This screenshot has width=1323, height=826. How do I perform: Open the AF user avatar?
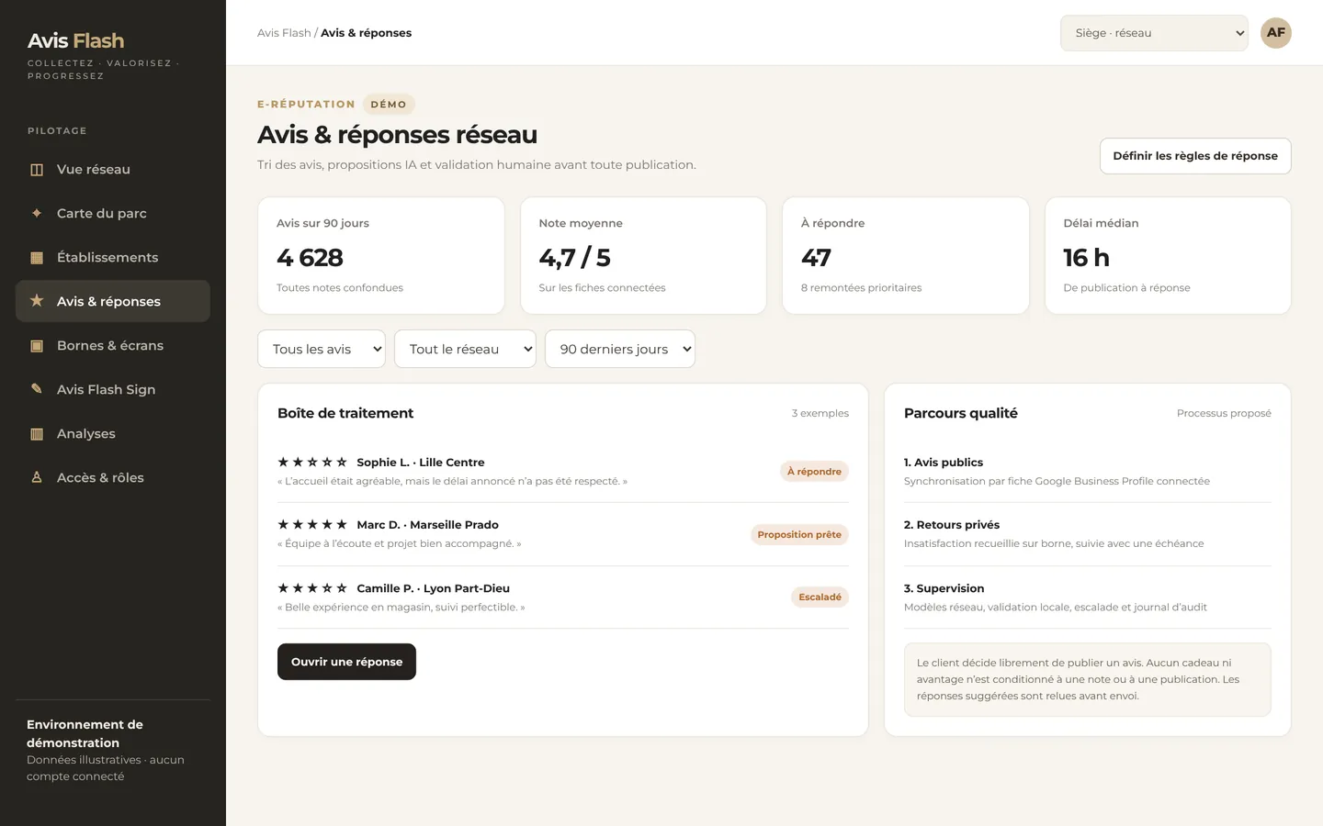(1275, 33)
